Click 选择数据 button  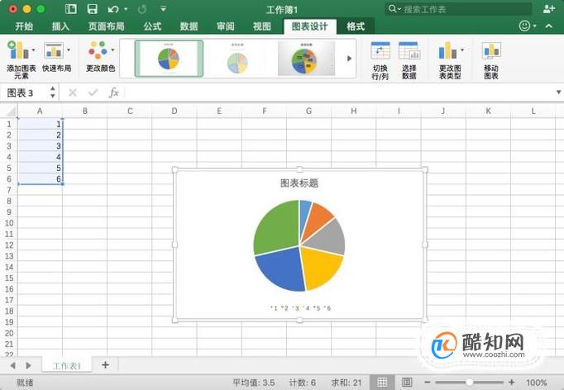click(x=409, y=60)
